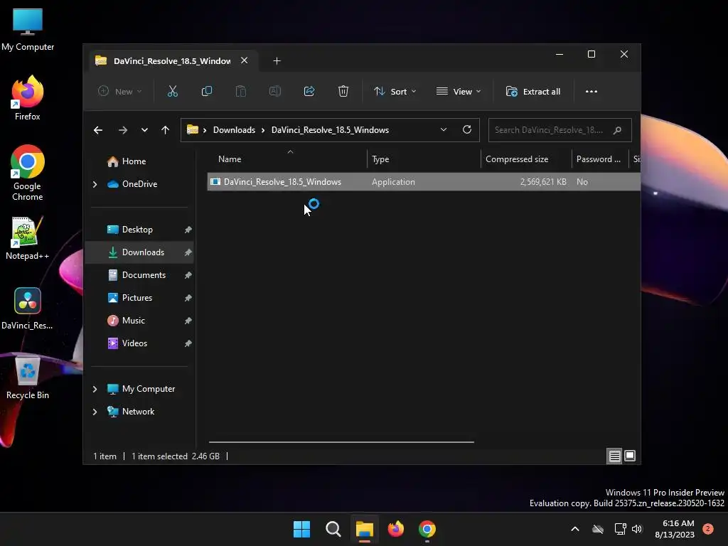
Task: Open the notification badge showing 2
Action: point(707,528)
